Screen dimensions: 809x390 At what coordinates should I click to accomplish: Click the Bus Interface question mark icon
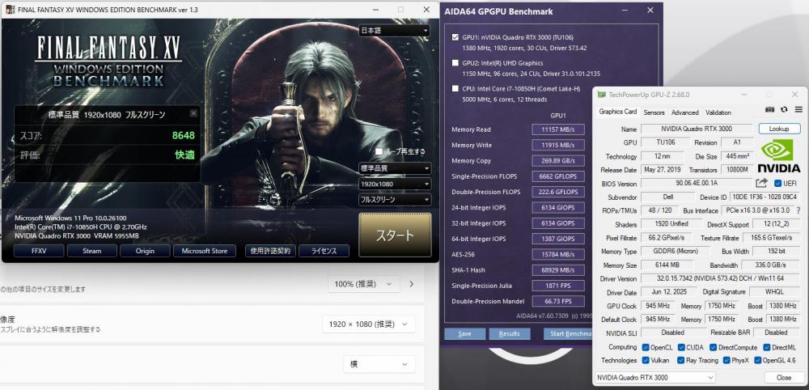pyautogui.click(x=798, y=210)
